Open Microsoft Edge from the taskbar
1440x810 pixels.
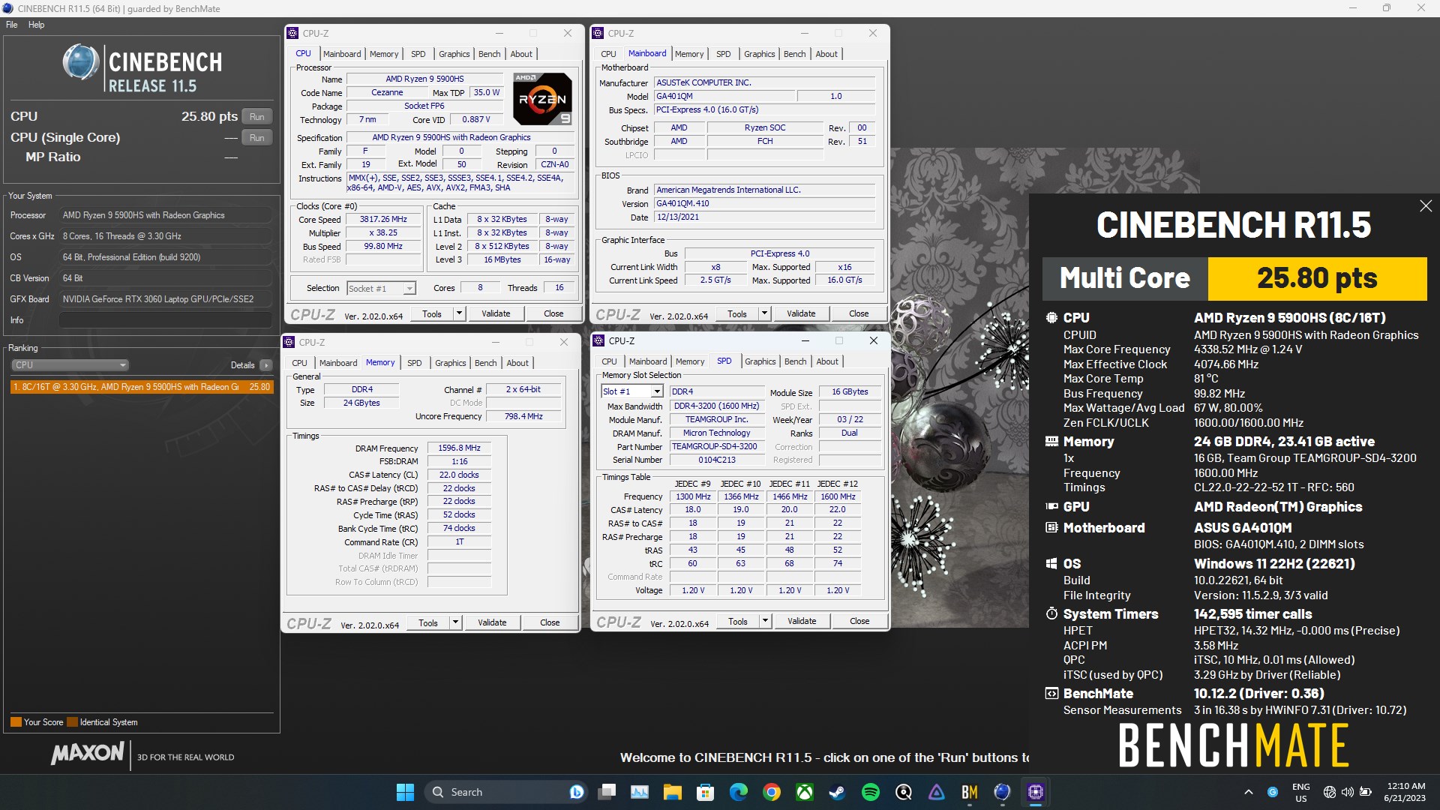click(x=739, y=792)
